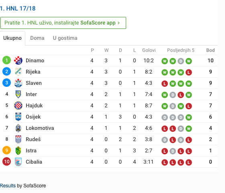
Task: Click the Osijek club crest icon
Action: [18, 117]
